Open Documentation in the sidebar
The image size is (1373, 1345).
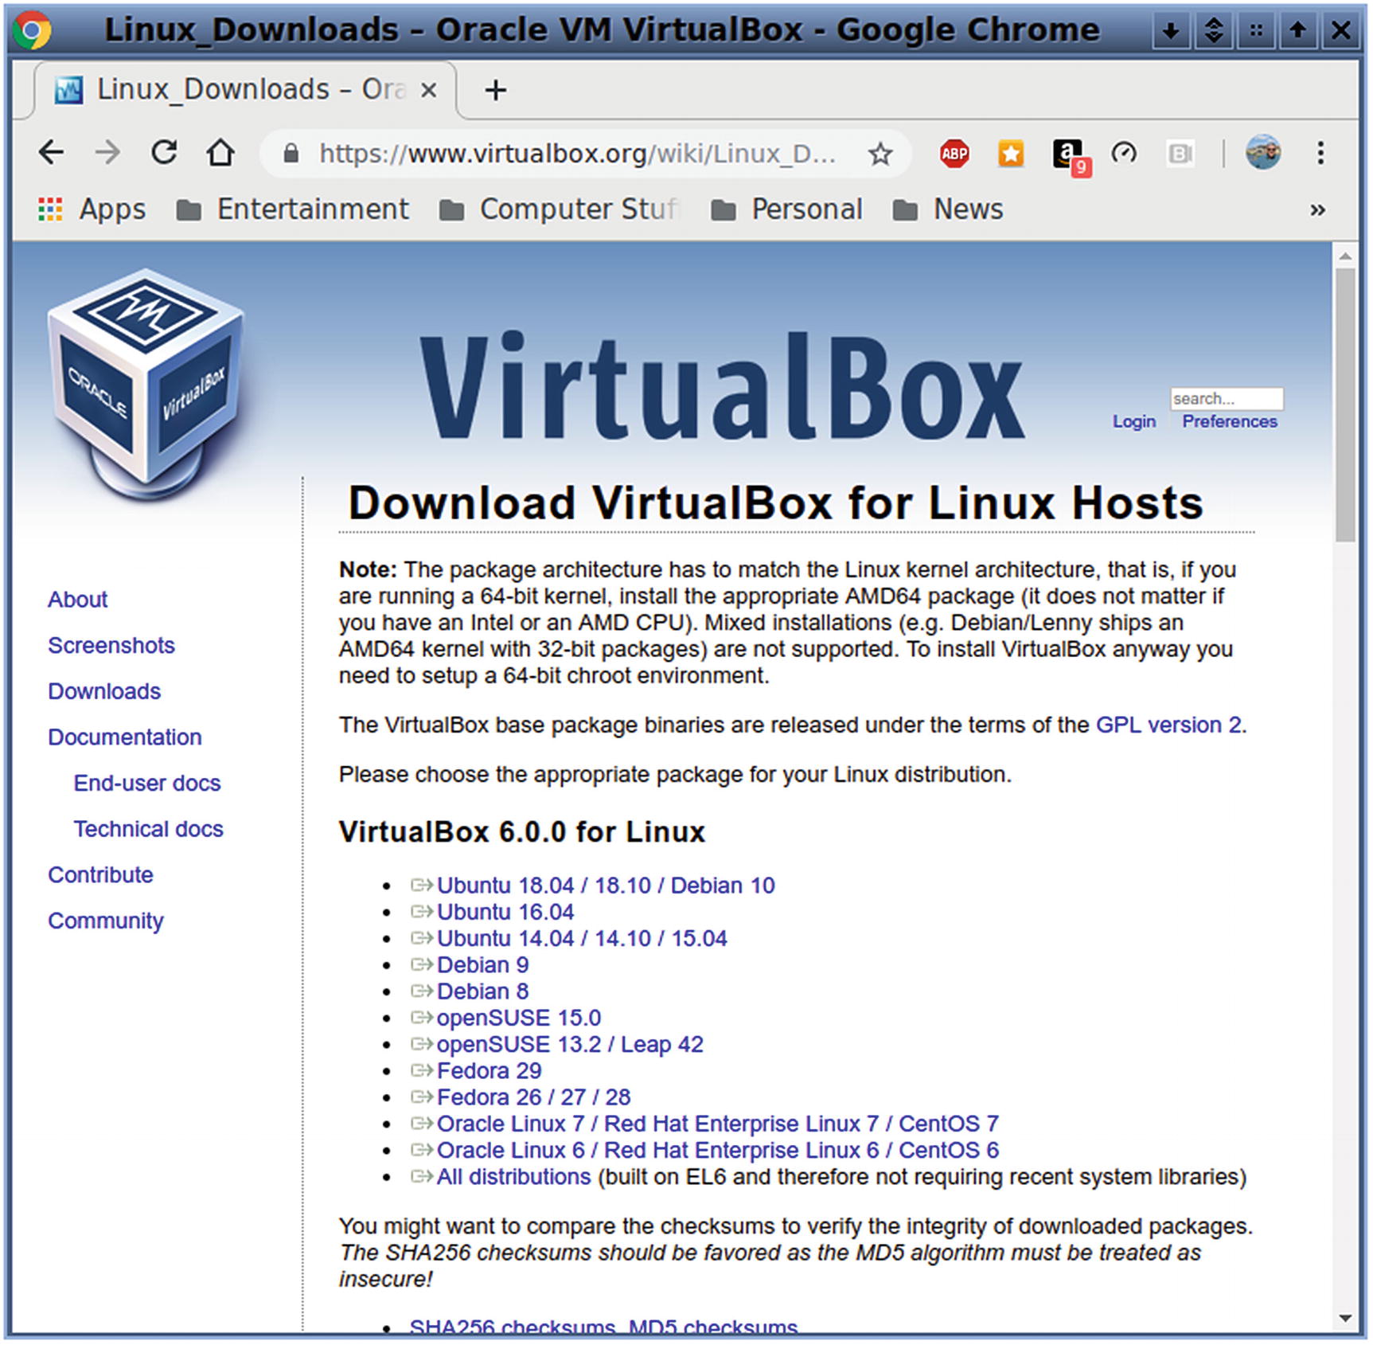click(125, 737)
